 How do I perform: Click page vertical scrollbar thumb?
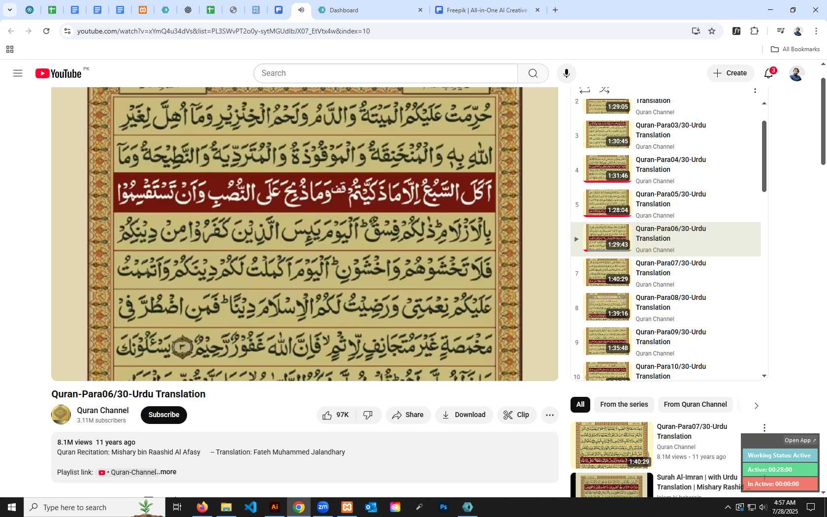click(823, 121)
